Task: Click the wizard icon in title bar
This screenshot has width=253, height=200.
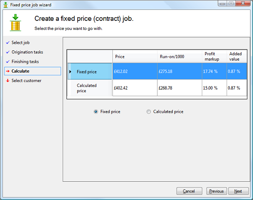Action: 5,5
